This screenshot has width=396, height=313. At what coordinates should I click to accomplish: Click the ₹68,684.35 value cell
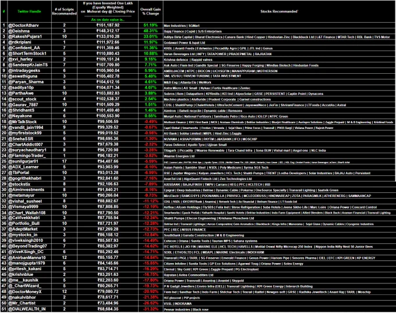[x=108, y=309]
